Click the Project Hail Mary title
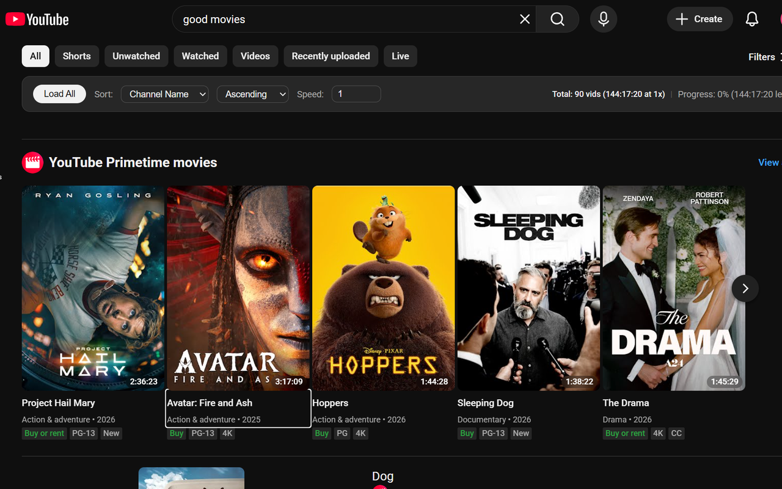Screen dimensions: 782x489 click(x=59, y=403)
